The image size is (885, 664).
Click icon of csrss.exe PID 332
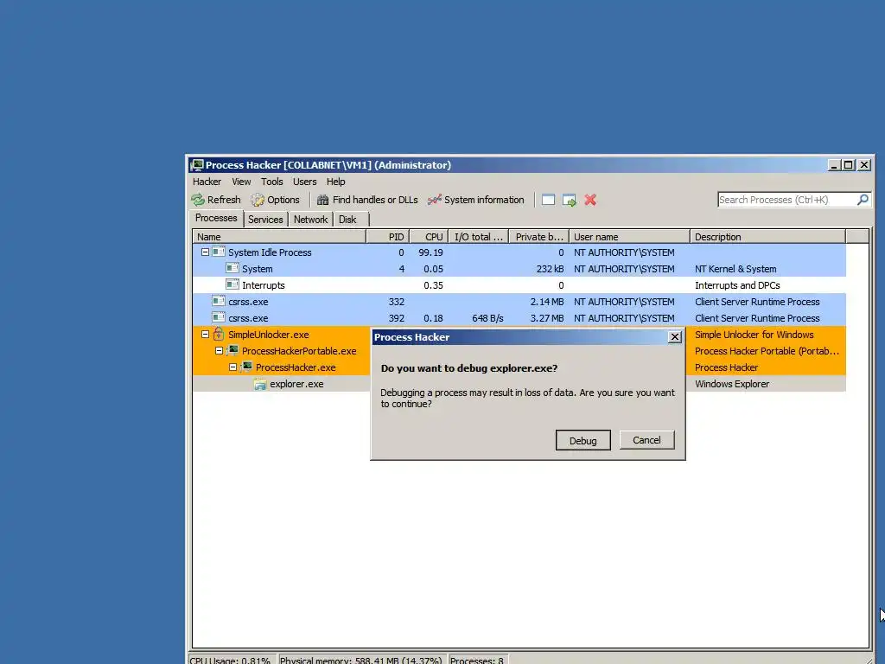click(219, 300)
